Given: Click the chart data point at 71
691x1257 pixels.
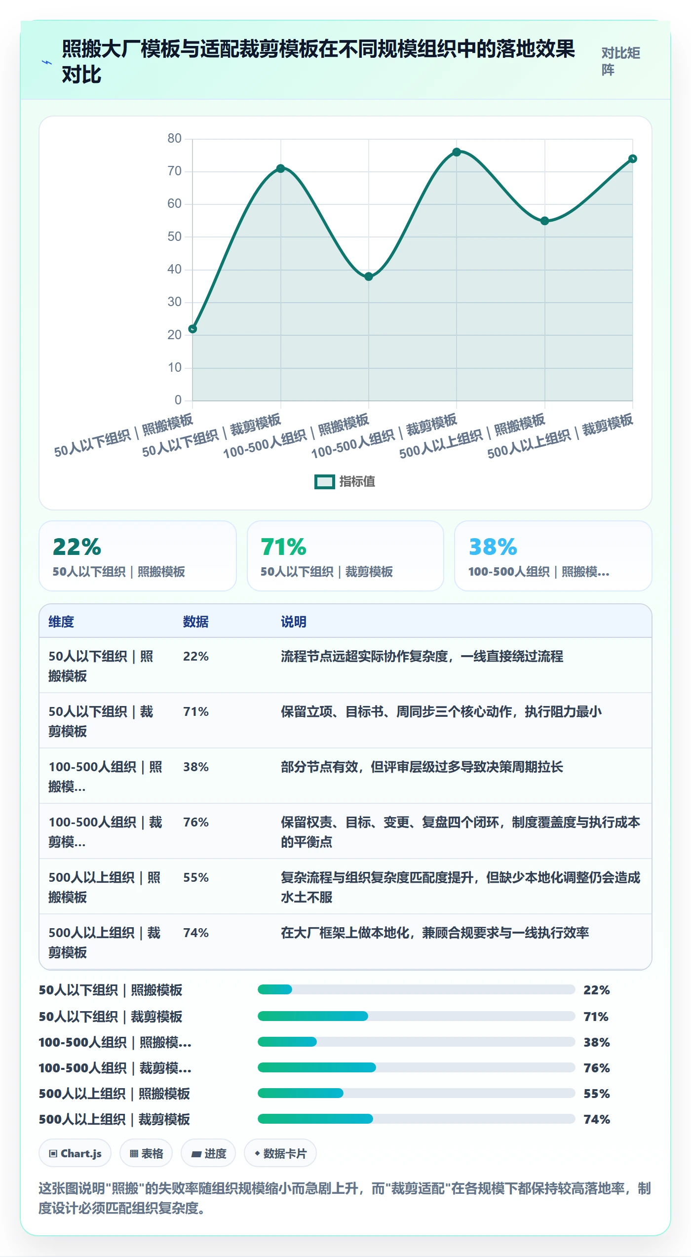Looking at the screenshot, I should click(x=281, y=168).
